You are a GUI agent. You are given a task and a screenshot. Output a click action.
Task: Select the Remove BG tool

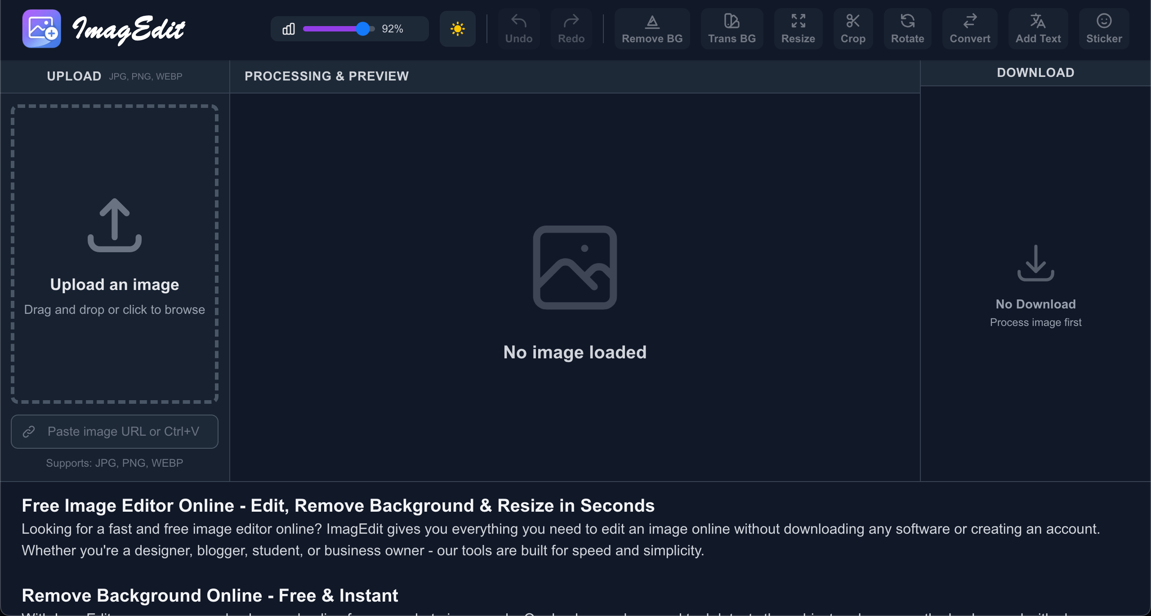[652, 29]
